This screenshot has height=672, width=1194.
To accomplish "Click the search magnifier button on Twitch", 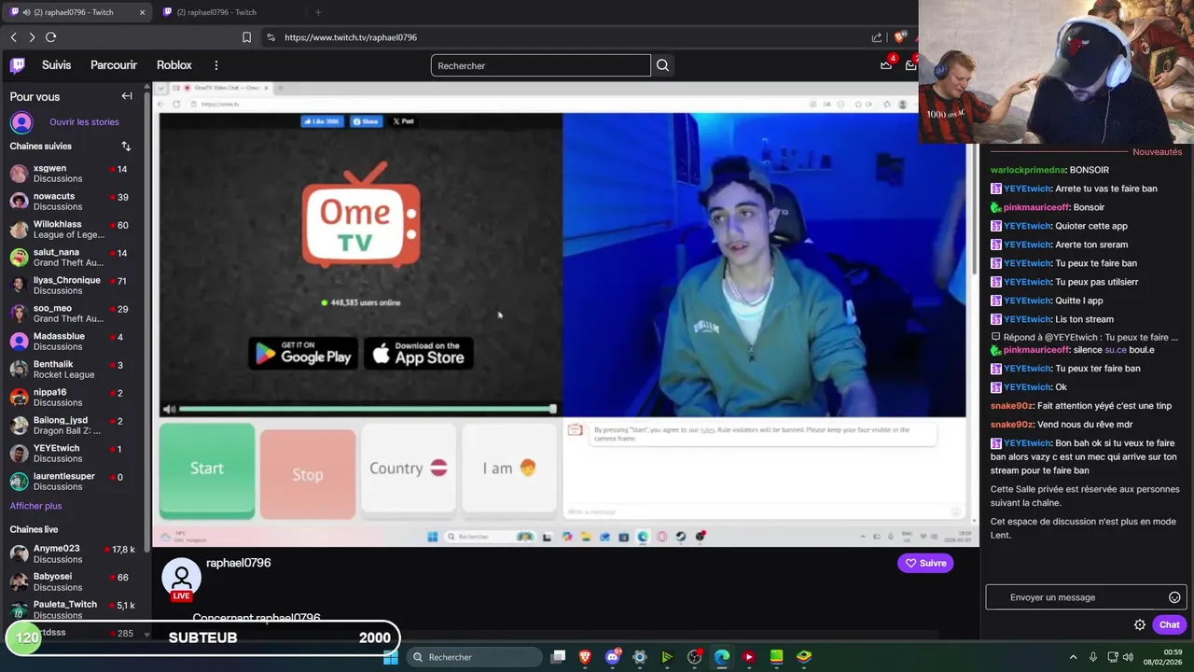I will click(662, 65).
